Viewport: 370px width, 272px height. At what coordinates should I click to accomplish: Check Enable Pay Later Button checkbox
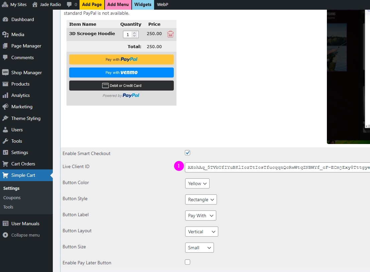click(188, 262)
